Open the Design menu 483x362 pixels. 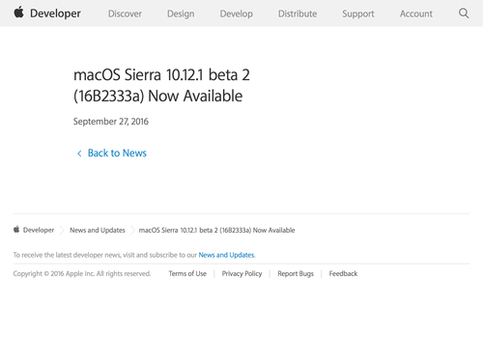pyautogui.click(x=181, y=14)
